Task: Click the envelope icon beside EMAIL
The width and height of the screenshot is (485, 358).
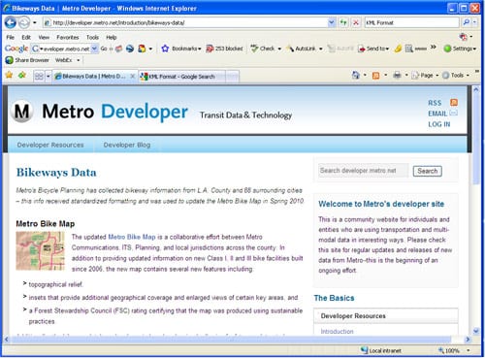Action: click(x=454, y=113)
